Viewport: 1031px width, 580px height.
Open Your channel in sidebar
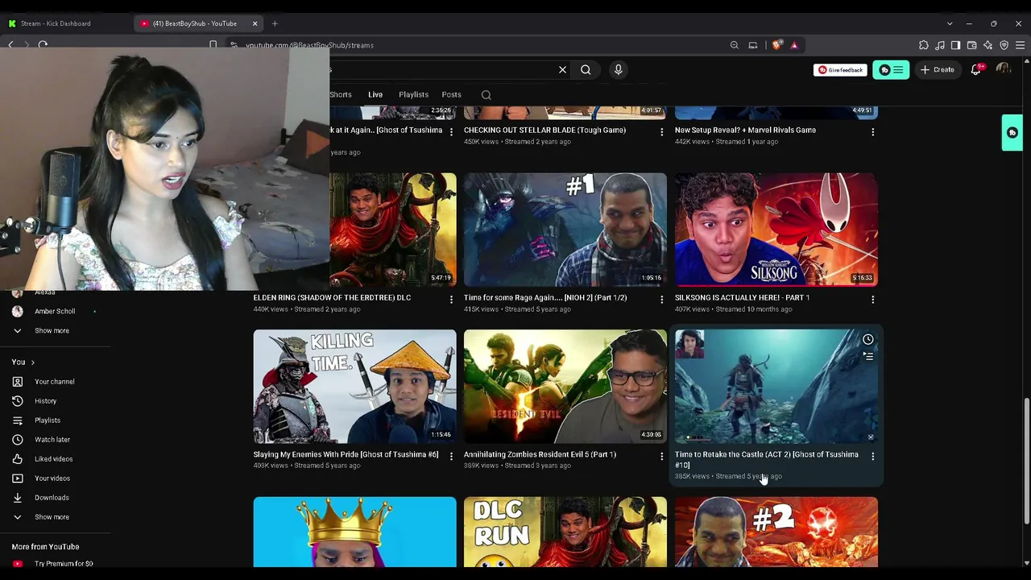[54, 382]
